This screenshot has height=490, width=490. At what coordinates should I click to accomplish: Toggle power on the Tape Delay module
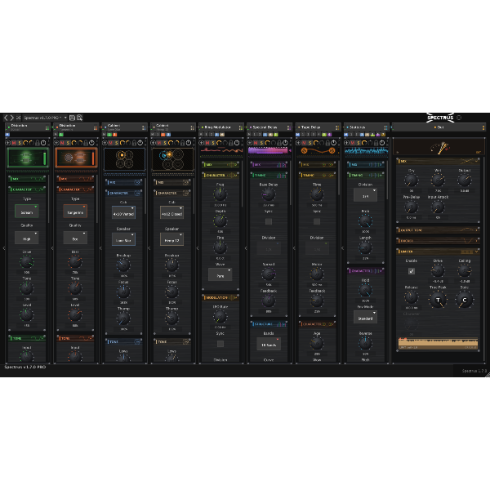pyautogui.click(x=334, y=143)
